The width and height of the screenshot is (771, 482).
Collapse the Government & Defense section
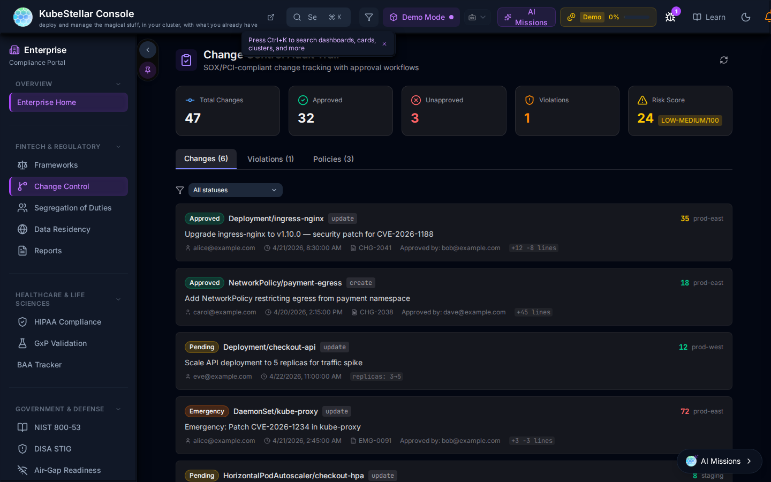[x=118, y=409]
